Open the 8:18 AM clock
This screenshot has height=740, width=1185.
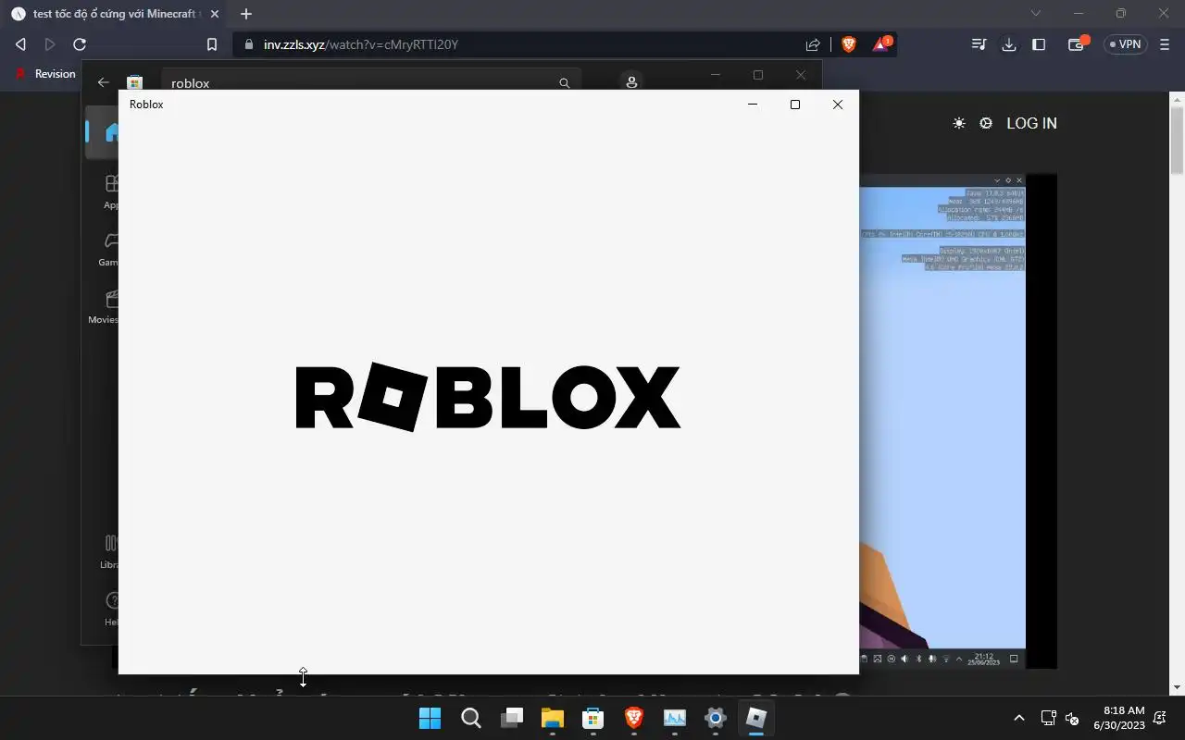click(x=1119, y=718)
